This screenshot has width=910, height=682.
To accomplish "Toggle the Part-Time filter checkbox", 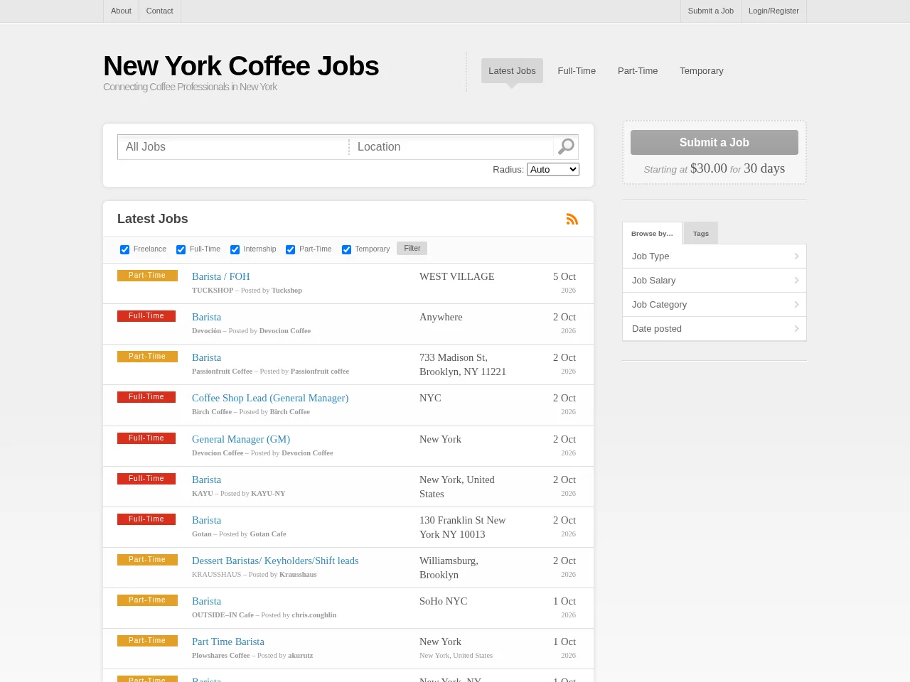I will click(x=290, y=249).
